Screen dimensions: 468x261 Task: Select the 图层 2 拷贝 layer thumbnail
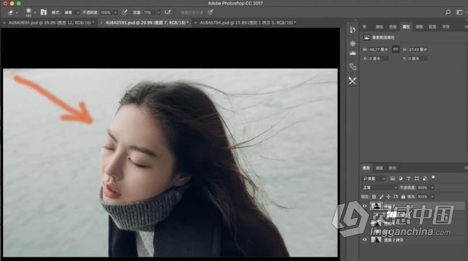[376, 240]
